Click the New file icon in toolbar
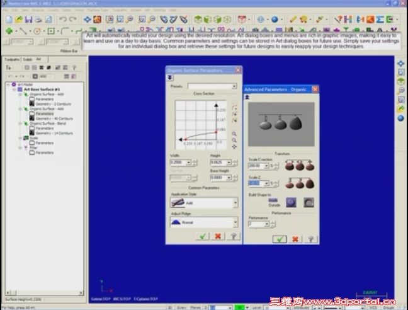 [9, 20]
